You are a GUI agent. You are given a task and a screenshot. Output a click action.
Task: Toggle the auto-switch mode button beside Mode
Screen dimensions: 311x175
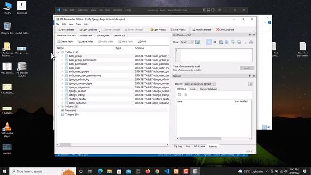coord(197,42)
